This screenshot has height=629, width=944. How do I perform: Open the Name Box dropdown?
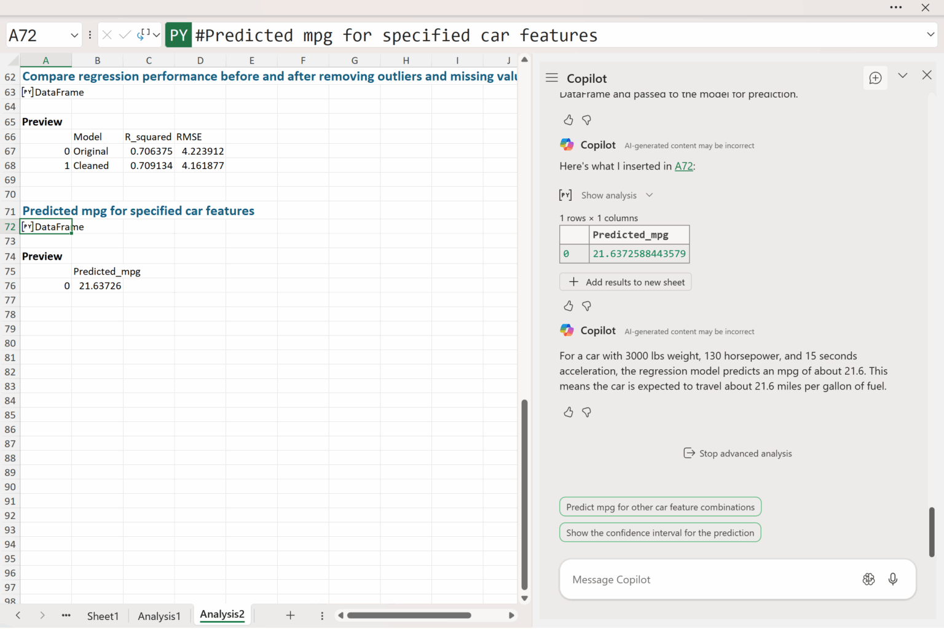(x=74, y=36)
